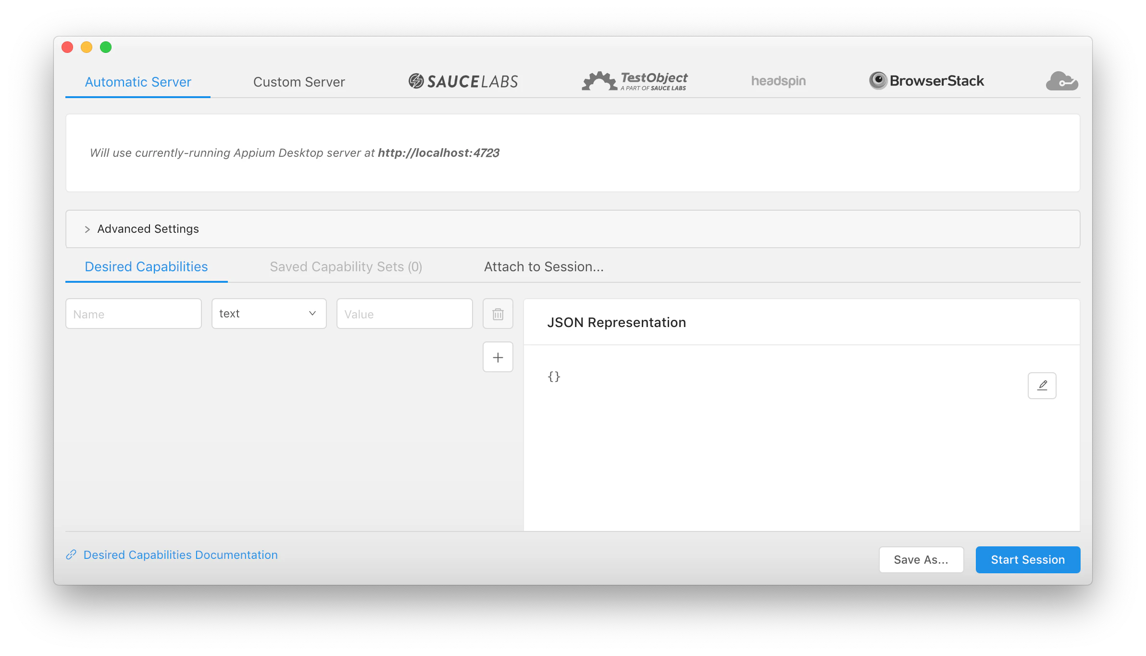
Task: Select the Desired Capabilities tab
Action: 146,266
